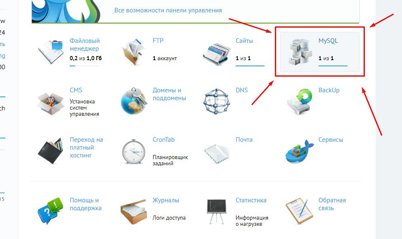Viewport: 402px width, 239px height.
Task: Open the Сервисы whale icon
Action: tap(300, 152)
